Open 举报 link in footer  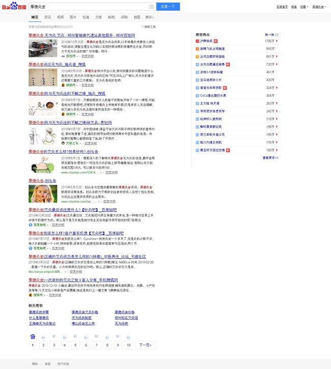pos(47,364)
